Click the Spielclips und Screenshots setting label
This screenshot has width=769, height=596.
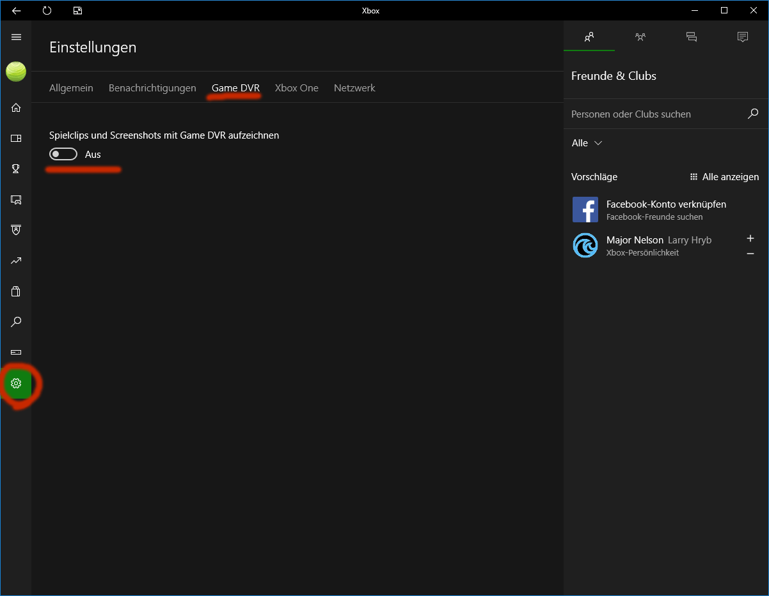point(164,135)
